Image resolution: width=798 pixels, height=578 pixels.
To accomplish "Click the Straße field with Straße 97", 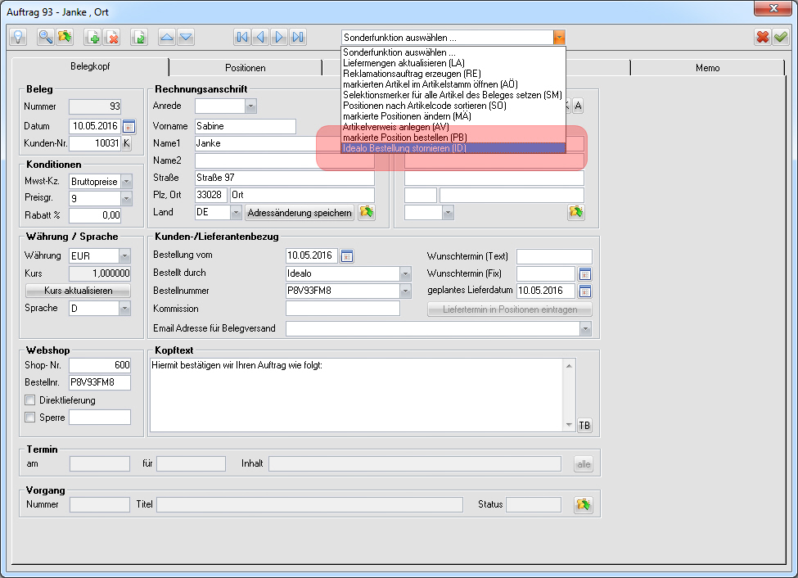I will 285,178.
